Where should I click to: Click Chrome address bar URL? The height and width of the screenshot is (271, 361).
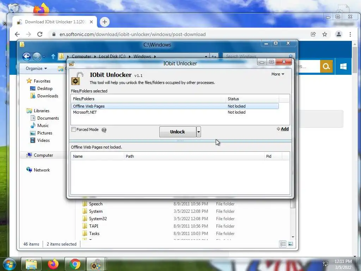(133, 34)
